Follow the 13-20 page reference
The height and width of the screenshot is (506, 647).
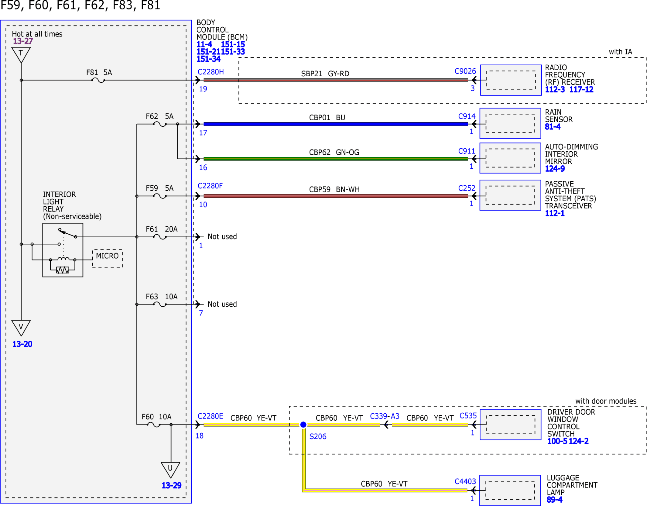pyautogui.click(x=22, y=344)
